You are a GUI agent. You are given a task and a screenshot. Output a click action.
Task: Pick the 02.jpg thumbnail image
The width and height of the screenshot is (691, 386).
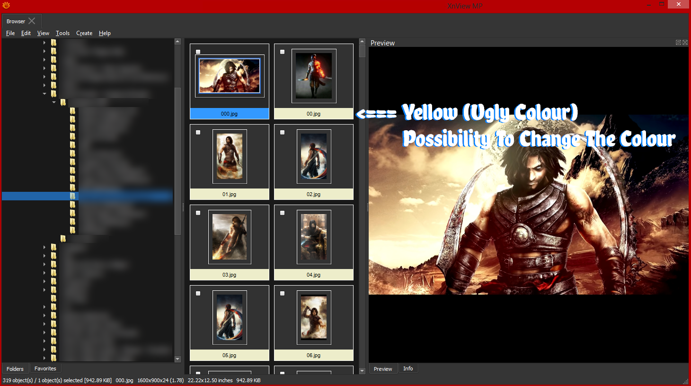314,156
